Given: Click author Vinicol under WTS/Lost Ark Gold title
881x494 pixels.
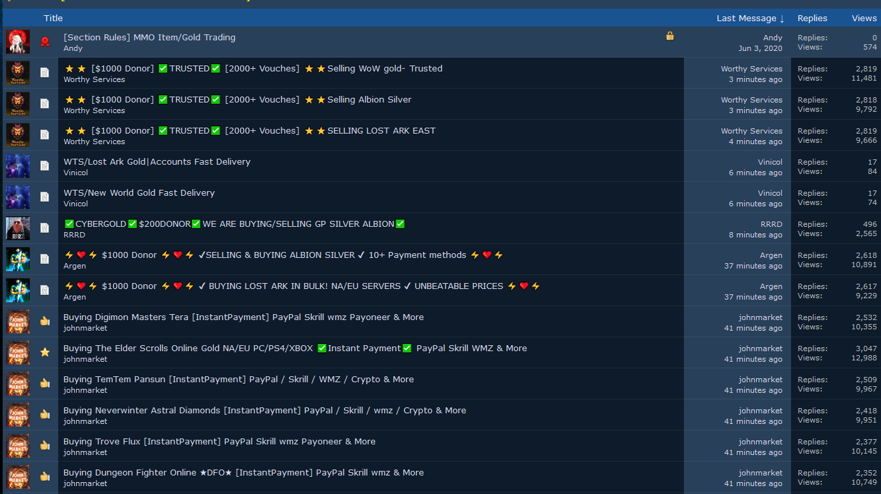Looking at the screenshot, I should coord(75,173).
